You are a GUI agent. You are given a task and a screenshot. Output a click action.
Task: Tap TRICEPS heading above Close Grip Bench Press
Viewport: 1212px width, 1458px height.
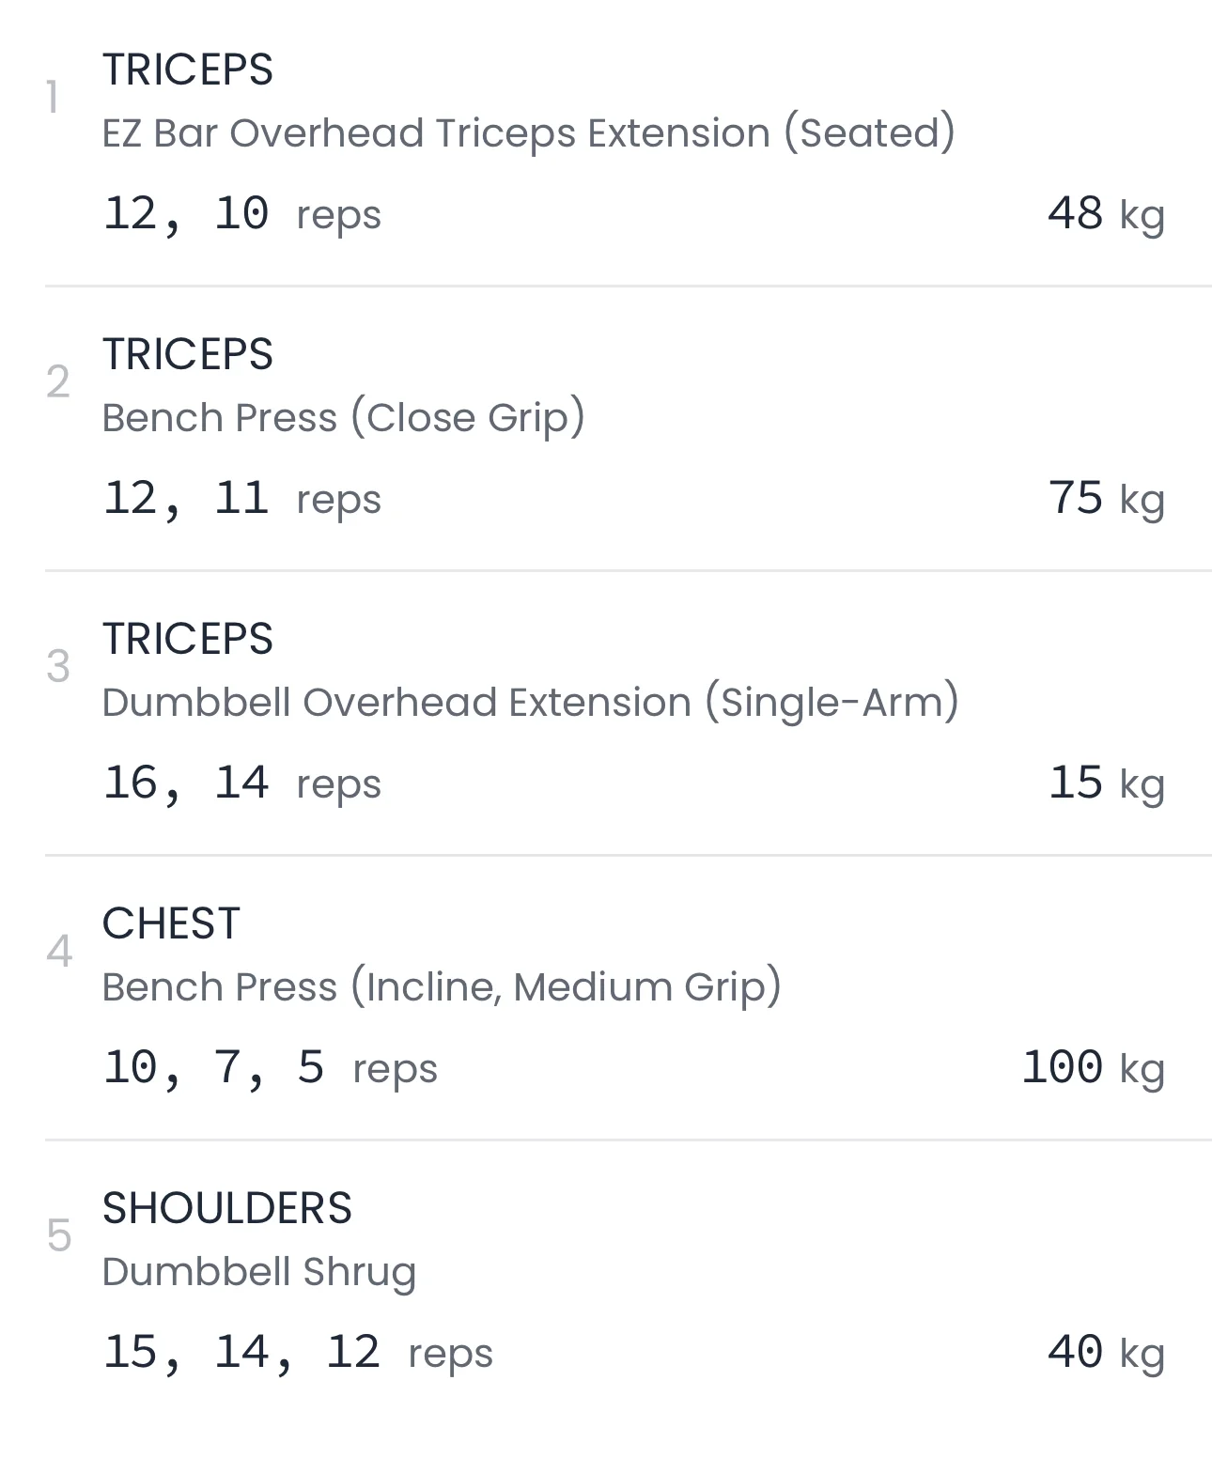pos(187,354)
